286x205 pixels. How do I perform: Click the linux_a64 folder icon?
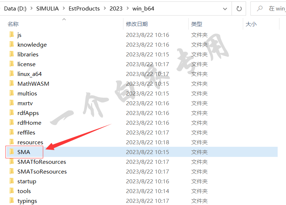coord(12,74)
